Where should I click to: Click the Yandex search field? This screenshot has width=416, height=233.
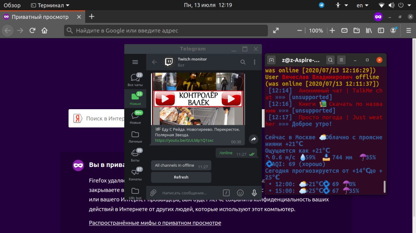97,118
